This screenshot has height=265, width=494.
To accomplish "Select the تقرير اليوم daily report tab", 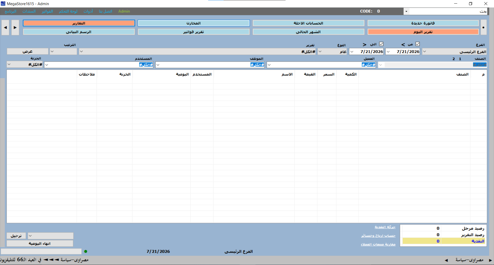I will (423, 32).
